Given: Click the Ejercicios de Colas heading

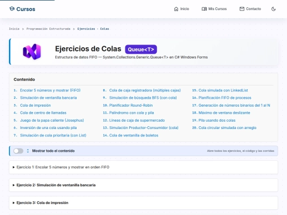Looking at the screenshot, I should (88, 49).
